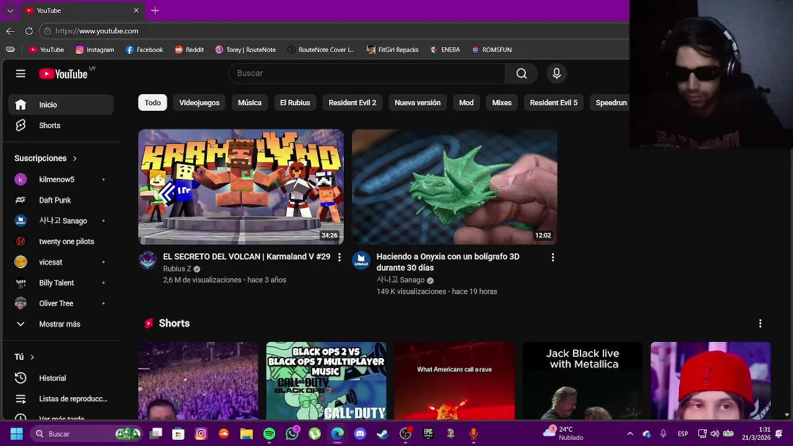Screen dimensions: 793x446
Task: Open Billy Talent subscription channel
Action: pyautogui.click(x=61, y=282)
